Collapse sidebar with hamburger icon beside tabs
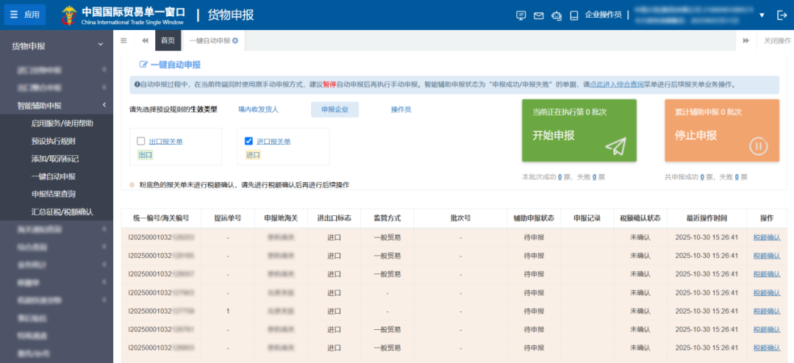The height and width of the screenshot is (363, 794). point(124,40)
